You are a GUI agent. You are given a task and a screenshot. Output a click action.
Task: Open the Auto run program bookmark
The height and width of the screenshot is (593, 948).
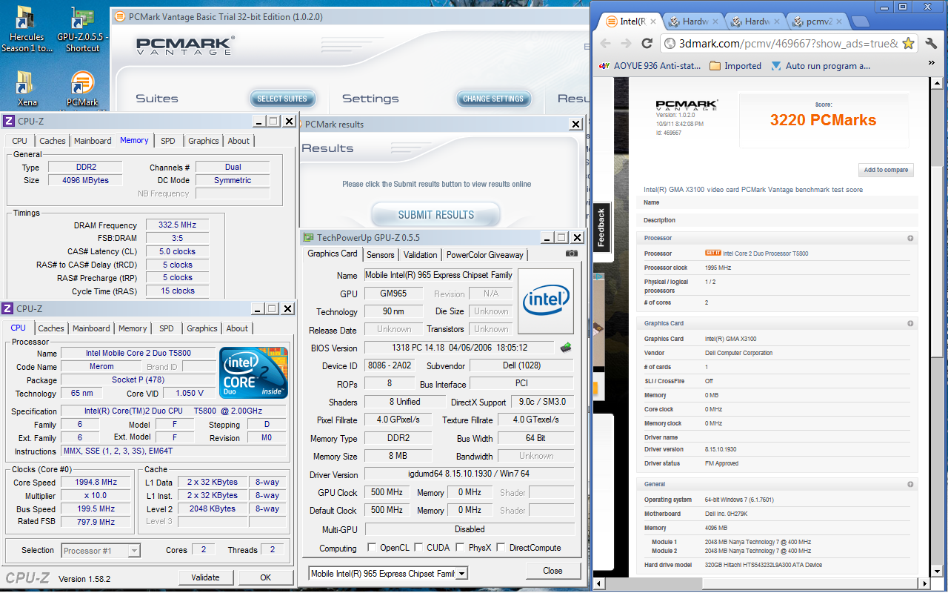(821, 66)
